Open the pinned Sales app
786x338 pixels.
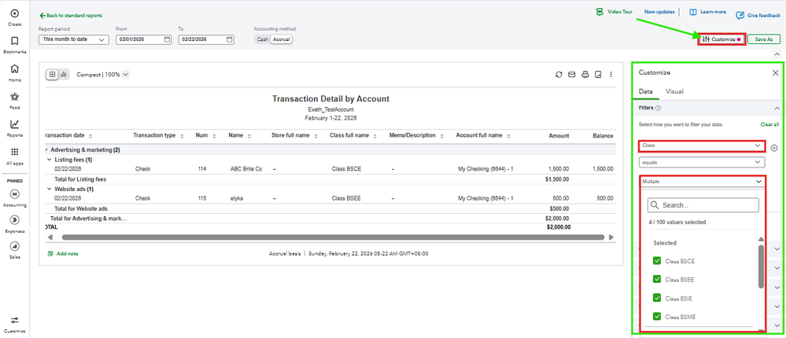tap(14, 249)
